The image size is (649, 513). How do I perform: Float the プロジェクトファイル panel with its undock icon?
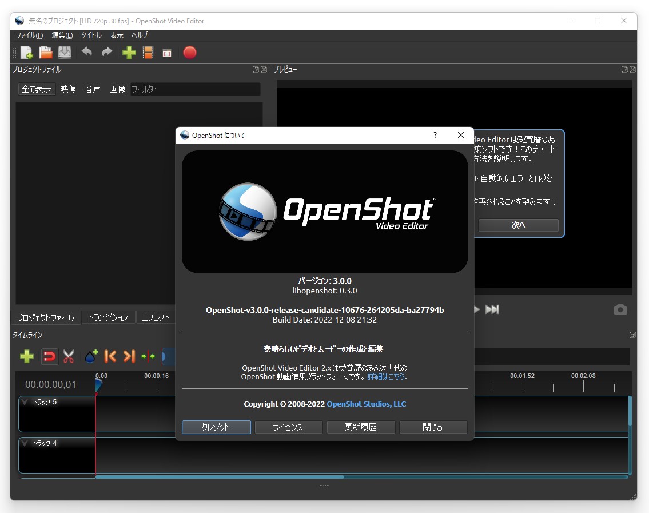256,69
